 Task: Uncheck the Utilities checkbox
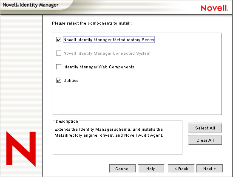[x=59, y=80]
